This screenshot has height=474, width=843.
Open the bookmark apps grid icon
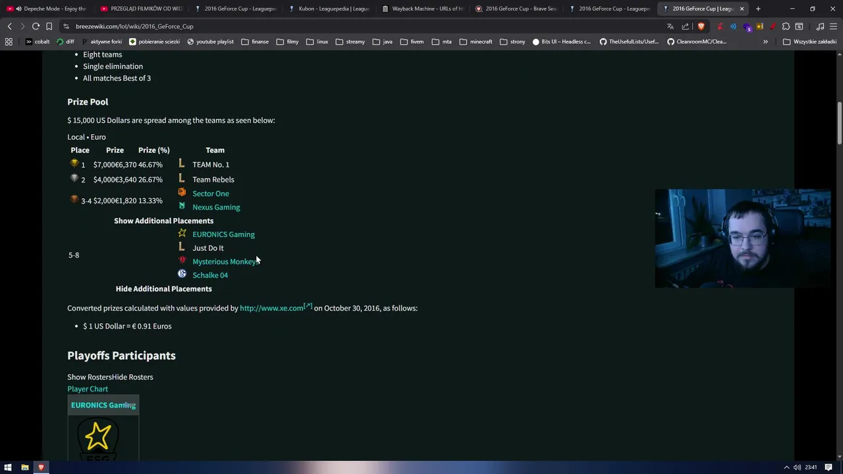click(x=9, y=41)
